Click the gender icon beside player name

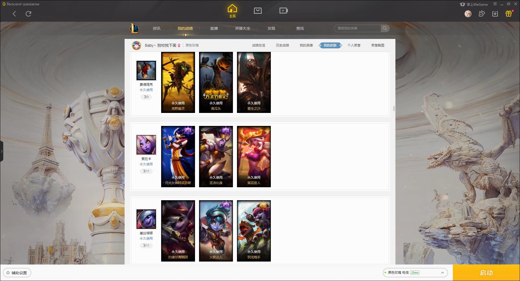(x=179, y=45)
